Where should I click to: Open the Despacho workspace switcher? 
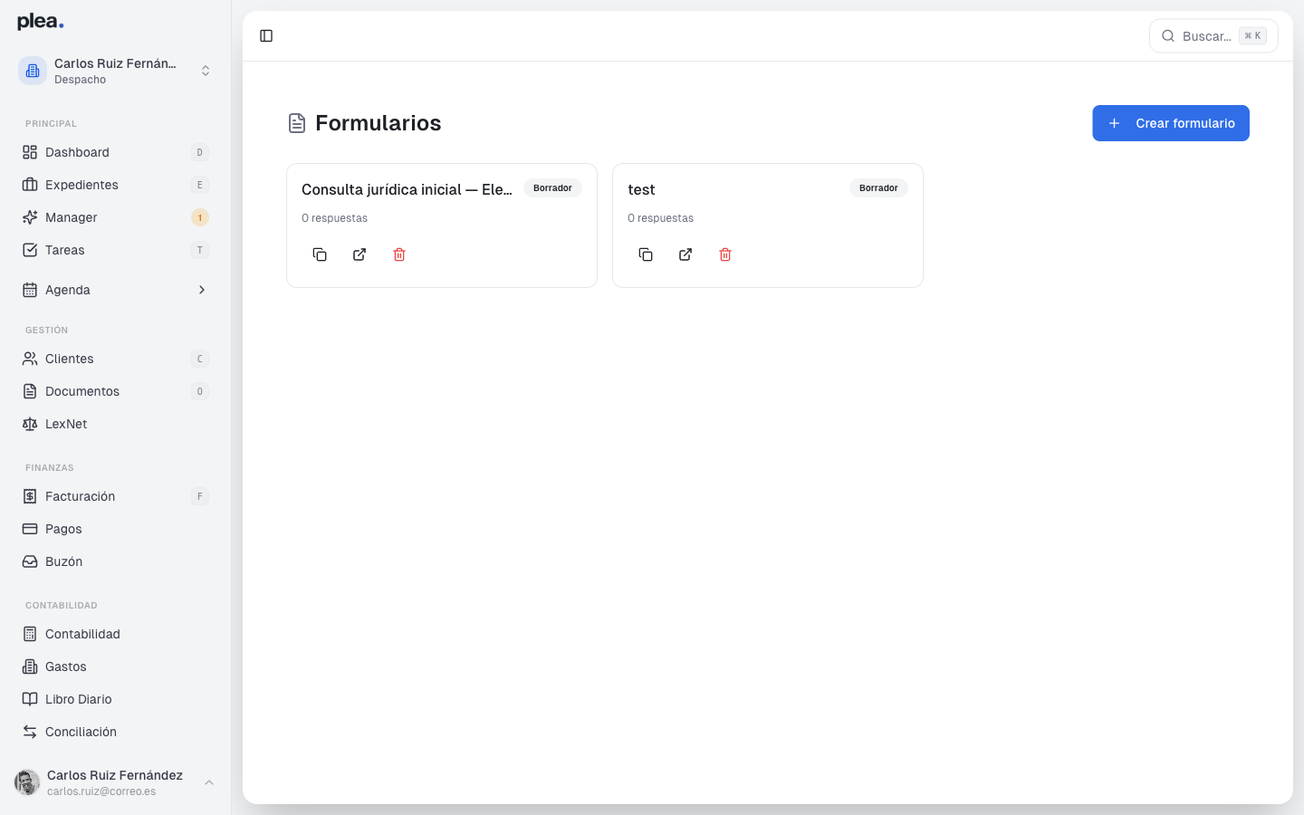(x=116, y=71)
